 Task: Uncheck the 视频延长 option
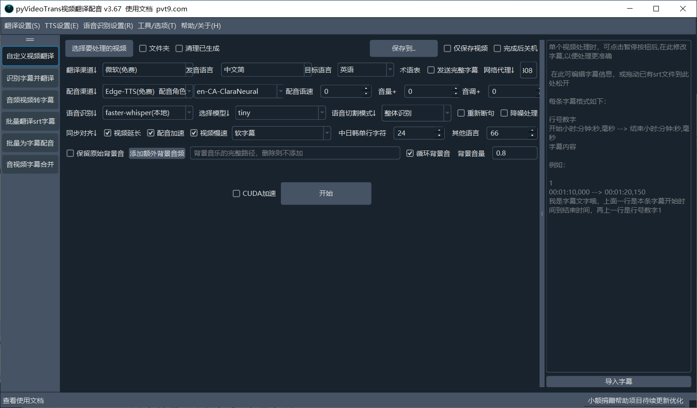coord(108,133)
